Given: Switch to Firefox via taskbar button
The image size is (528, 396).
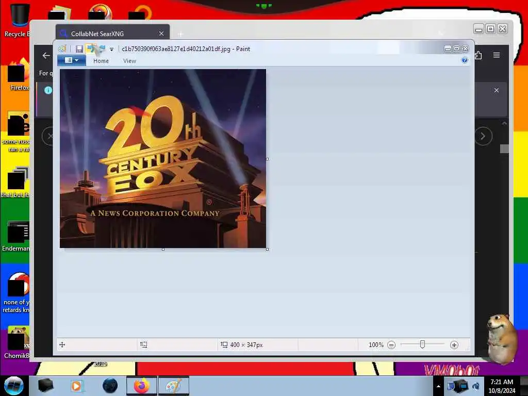Looking at the screenshot, I should click(142, 386).
